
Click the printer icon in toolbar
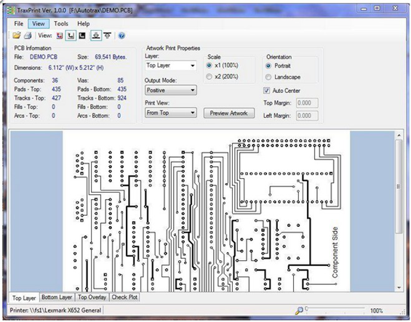pos(28,36)
